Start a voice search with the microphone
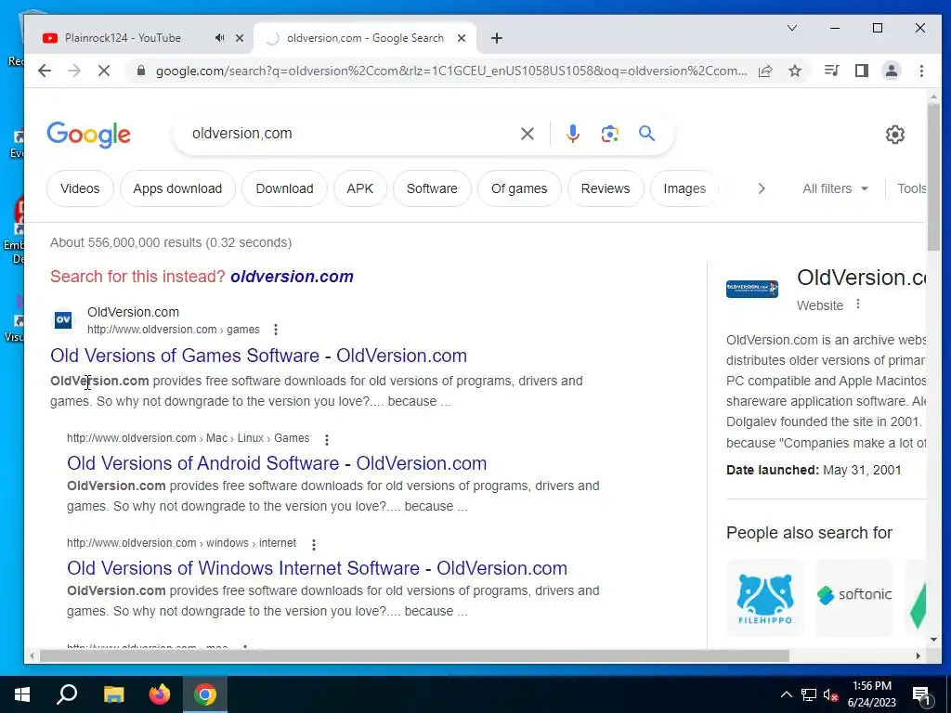 572,134
